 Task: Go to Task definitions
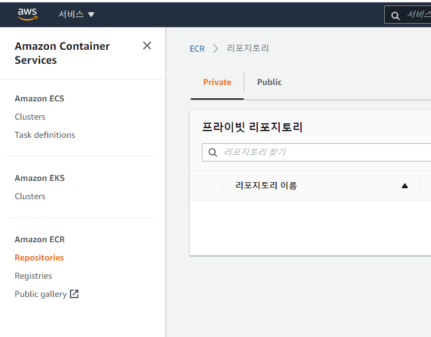click(x=45, y=135)
